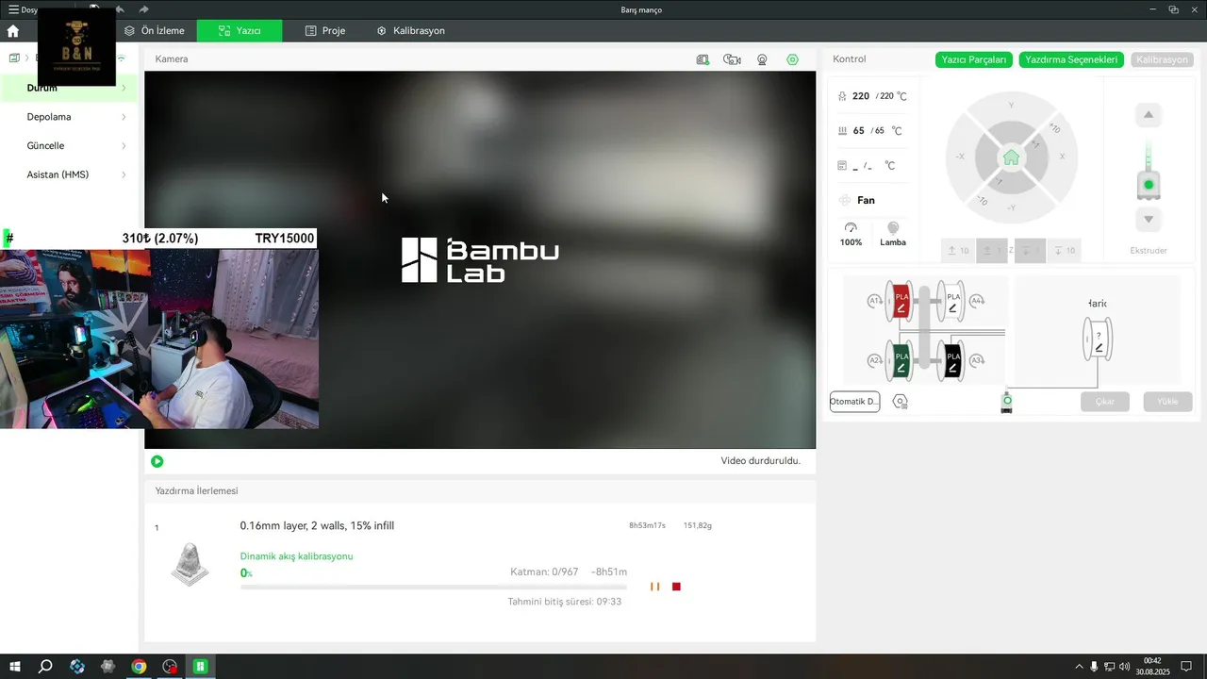Click the A1 slot refresh icon

click(x=875, y=302)
